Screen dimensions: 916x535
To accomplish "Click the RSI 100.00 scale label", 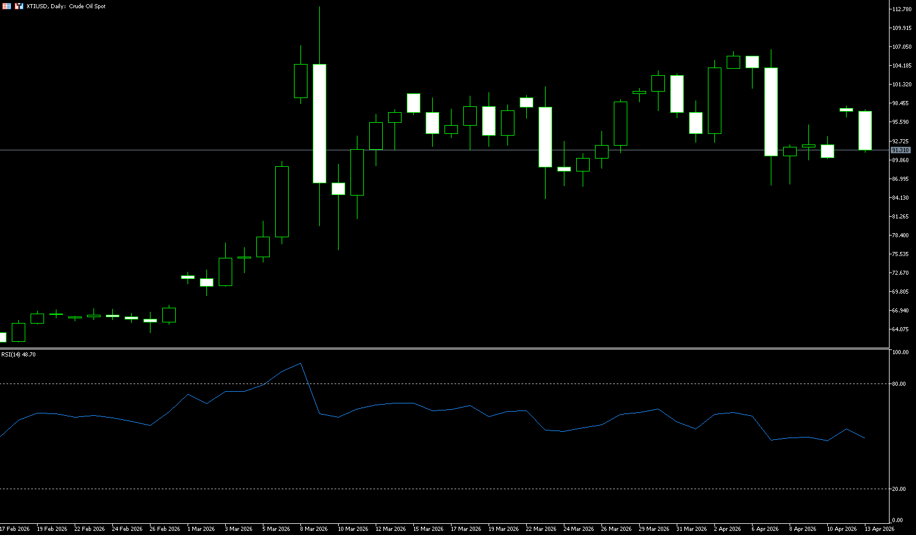I will coord(900,352).
